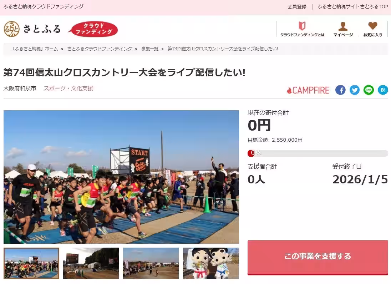This screenshot has width=391, height=284.
Task: Click the Satofuru round logo icon
Action: tap(12, 29)
